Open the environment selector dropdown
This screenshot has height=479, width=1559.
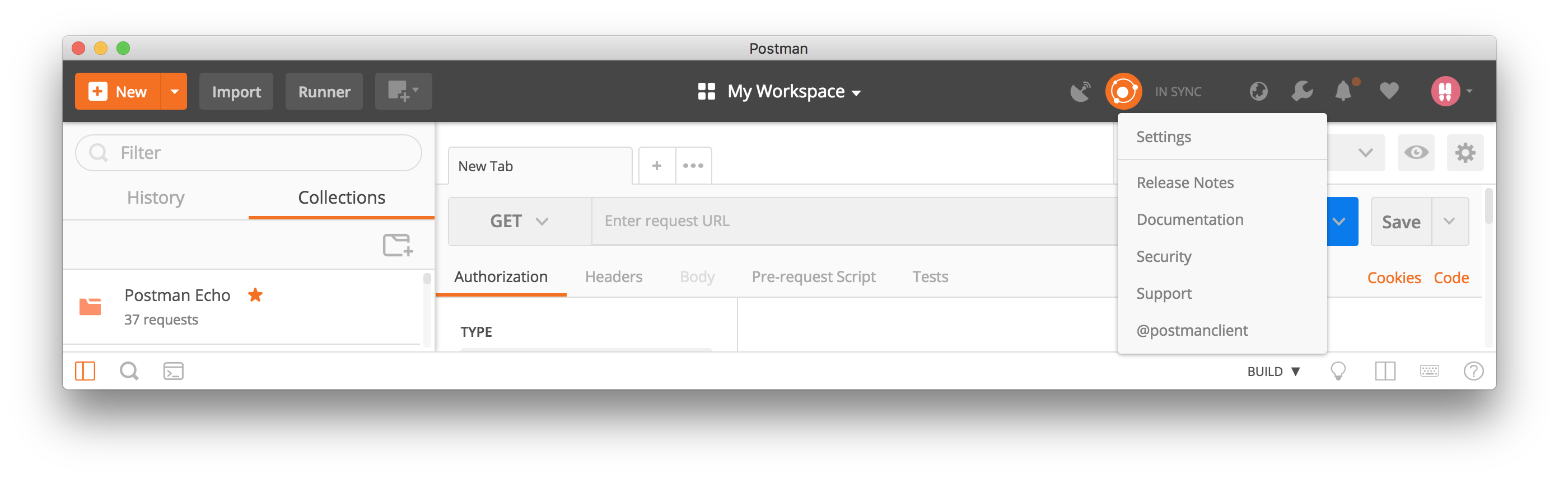click(x=1356, y=152)
